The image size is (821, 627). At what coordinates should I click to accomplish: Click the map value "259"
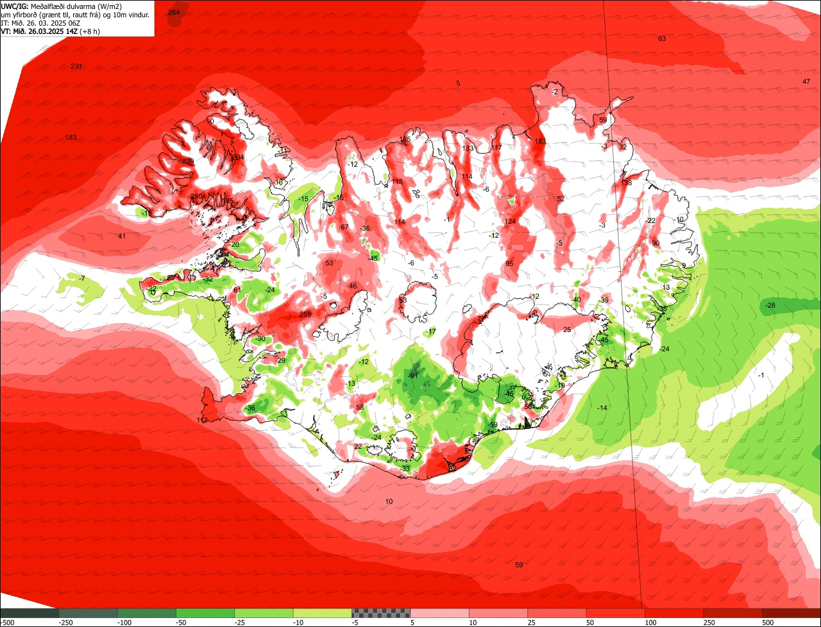305,315
